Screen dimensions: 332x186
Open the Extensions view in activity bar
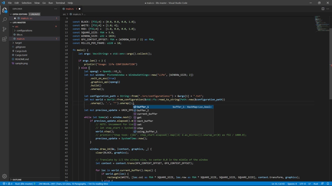click(x=4, y=39)
